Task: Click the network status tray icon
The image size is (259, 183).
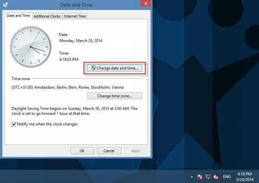Action: 208,177
